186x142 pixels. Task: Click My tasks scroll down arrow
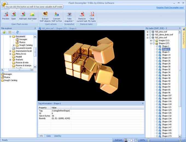(180, 136)
